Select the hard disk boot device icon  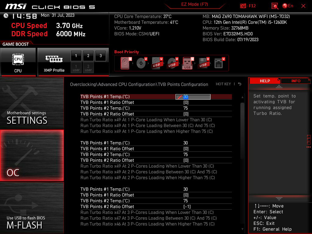(125, 63)
